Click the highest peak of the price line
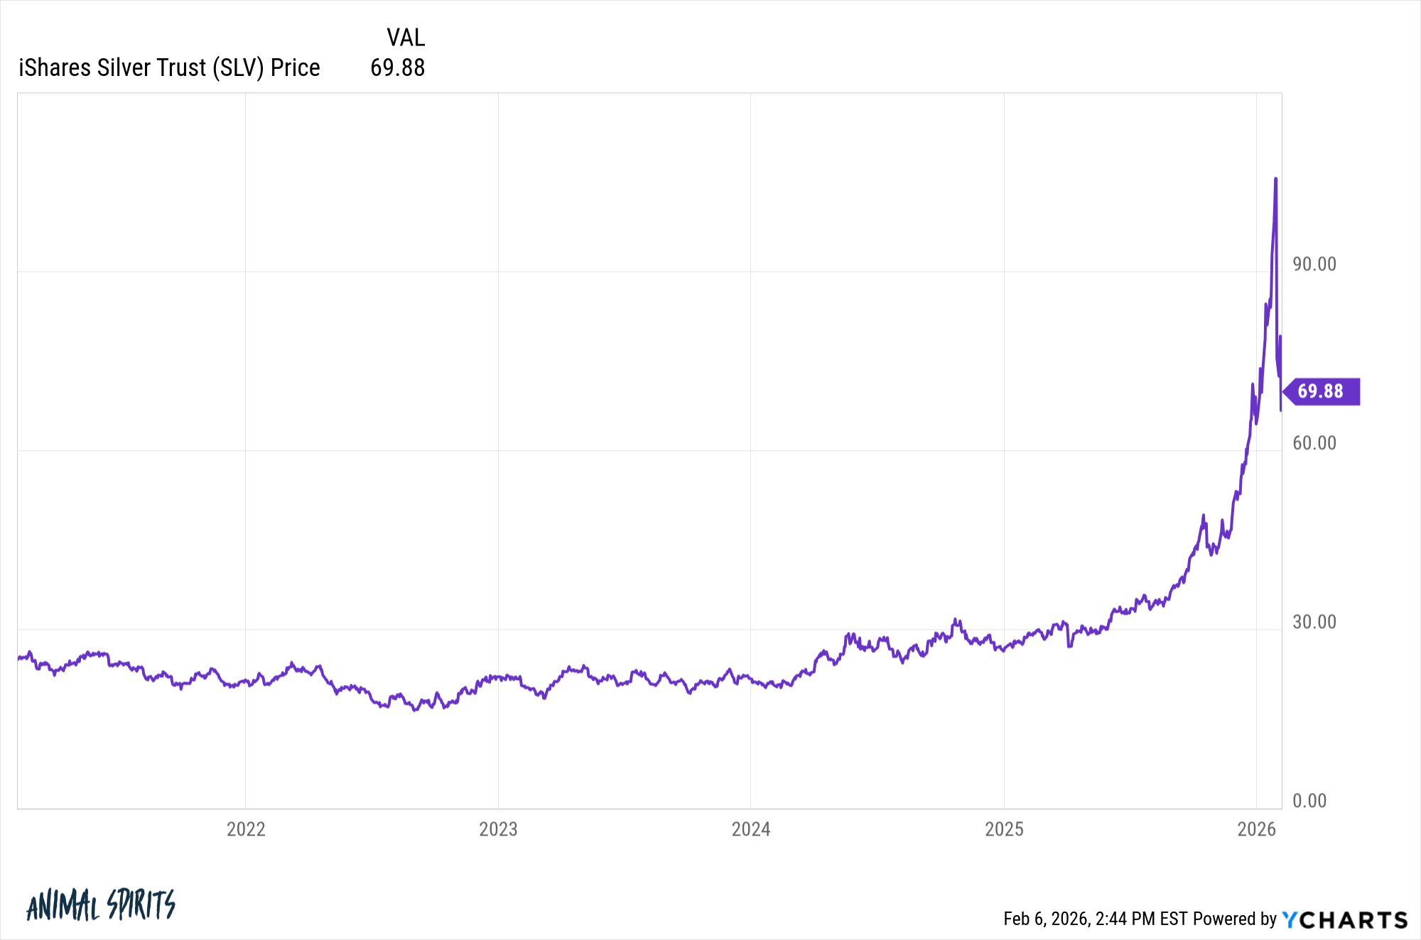This screenshot has width=1421, height=940. [x=1275, y=179]
